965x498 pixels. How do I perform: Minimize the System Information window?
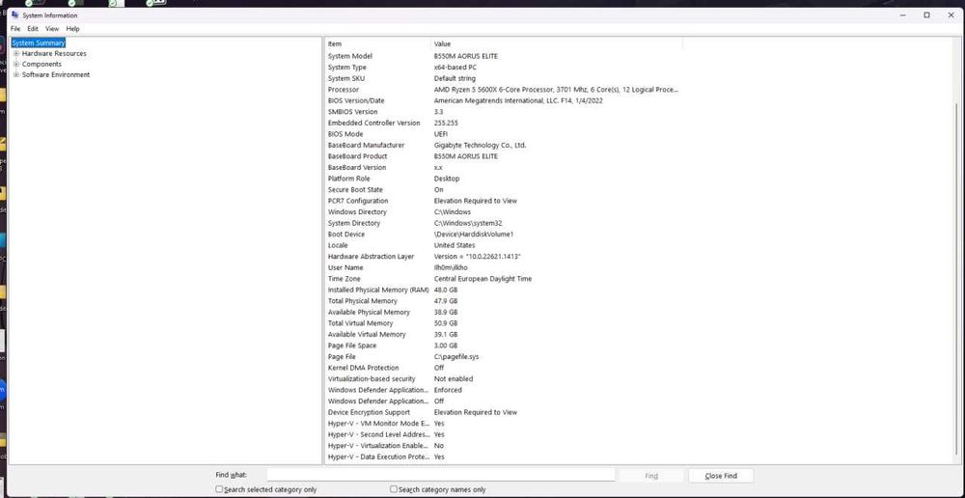[x=901, y=15]
